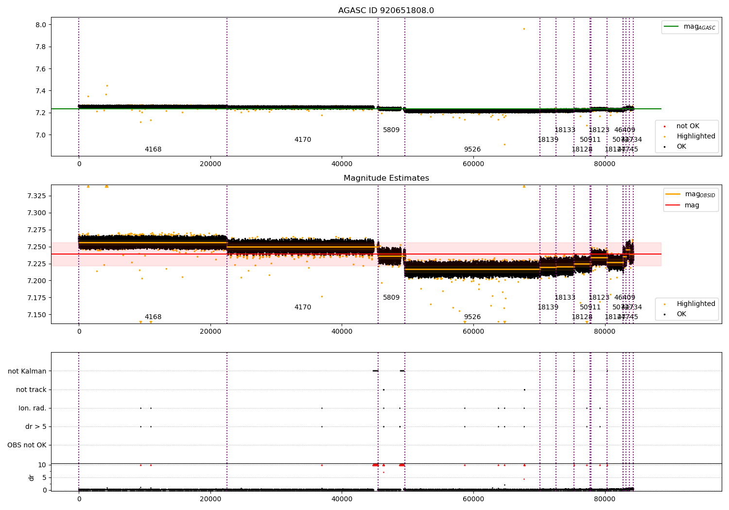Screen dimensions: 729x510
Task: Click the '7.175' y-axis tick label
Action: (37, 298)
